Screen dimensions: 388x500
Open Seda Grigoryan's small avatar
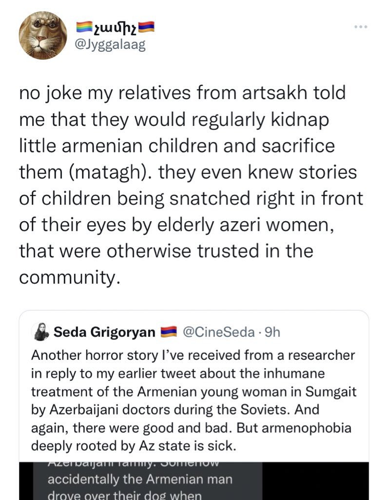pyautogui.click(x=40, y=333)
